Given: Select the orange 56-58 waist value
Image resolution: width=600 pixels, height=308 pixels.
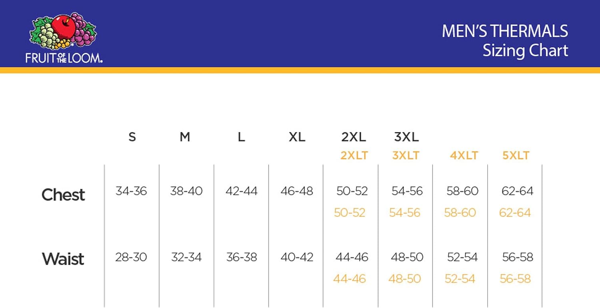Looking at the screenshot, I should (x=515, y=278).
